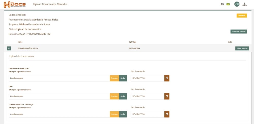Screen dimensions: 254x124
Task: Open calendar picker for Carteira de Trabalho
Action: (167, 78)
